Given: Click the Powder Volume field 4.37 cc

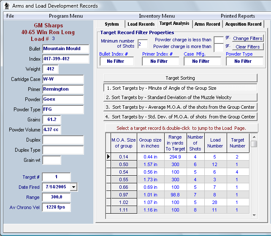Looking at the screenshot, I should pos(51,130).
